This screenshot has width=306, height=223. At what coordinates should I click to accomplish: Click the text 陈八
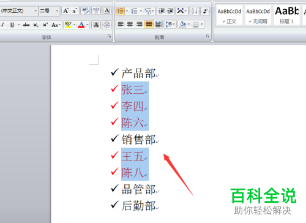133,173
